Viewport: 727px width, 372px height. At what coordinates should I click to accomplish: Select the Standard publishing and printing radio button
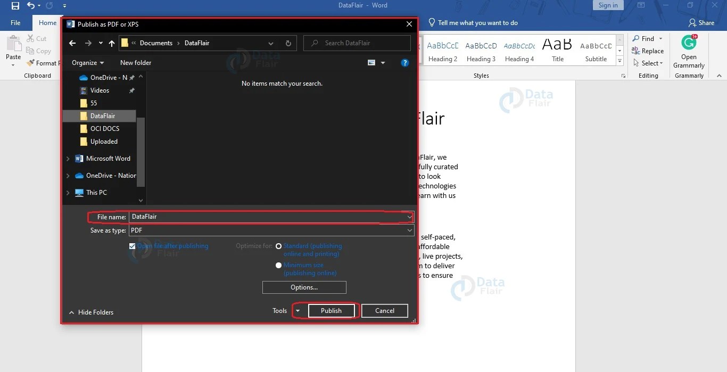click(x=278, y=246)
